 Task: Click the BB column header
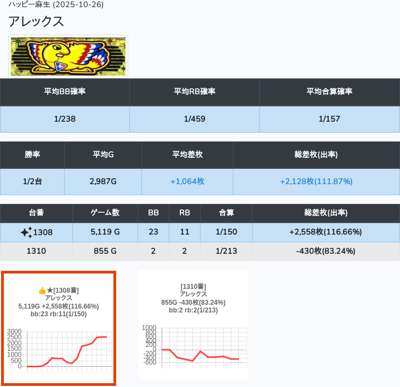coord(153,213)
